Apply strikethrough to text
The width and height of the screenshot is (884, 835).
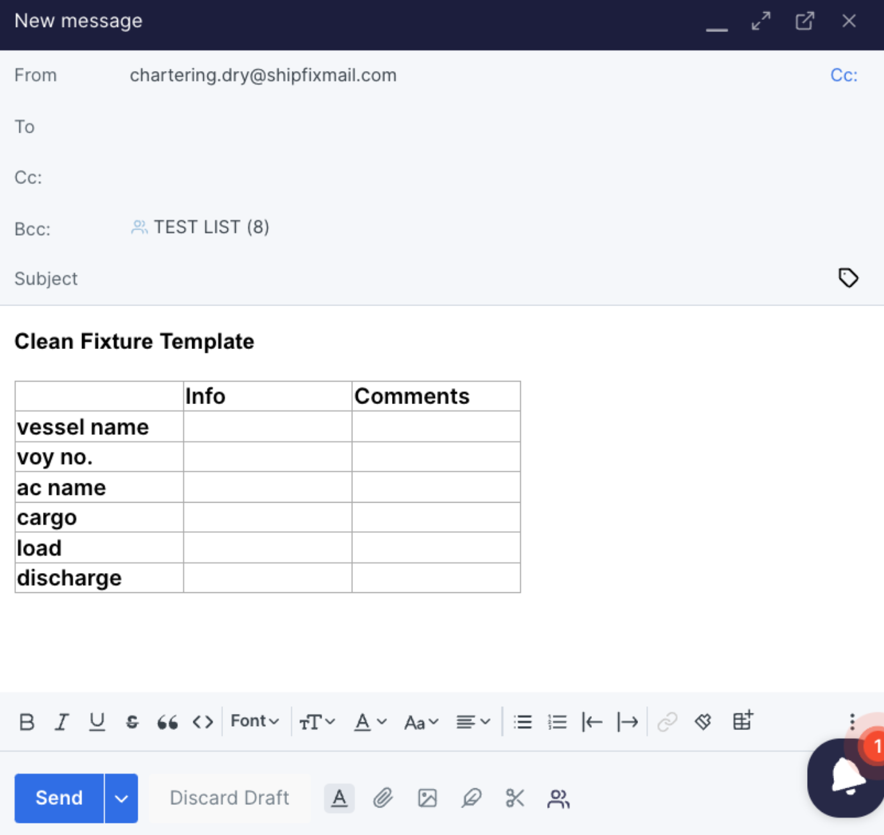[x=132, y=722]
